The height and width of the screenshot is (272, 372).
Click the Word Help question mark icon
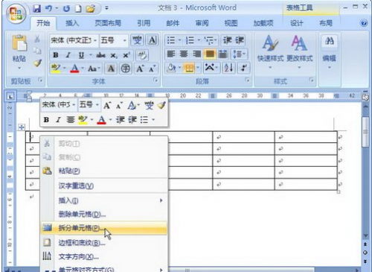(364, 23)
